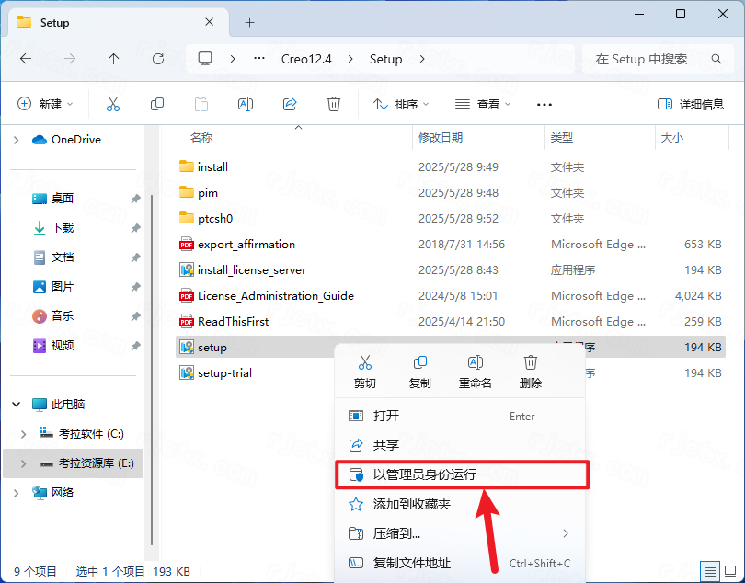The width and height of the screenshot is (745, 583).
Task: Collapse the 此电脑 tree node
Action: (x=17, y=405)
